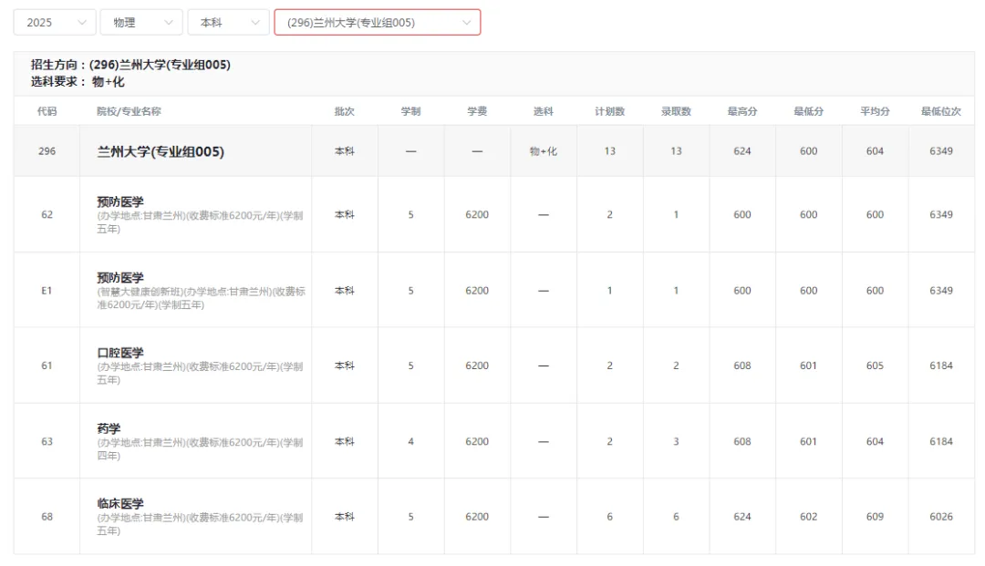
Task: Click code 68 cell
Action: [x=47, y=517]
